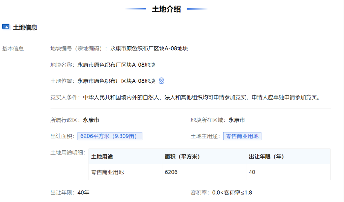Click the 面积（平方米） column header
The height and width of the screenshot is (202, 344).
point(182,157)
